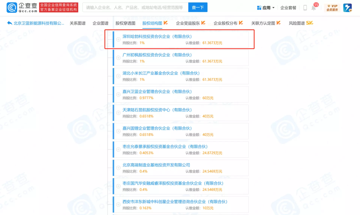Open the 企业受益股东 tab

pos(188,23)
